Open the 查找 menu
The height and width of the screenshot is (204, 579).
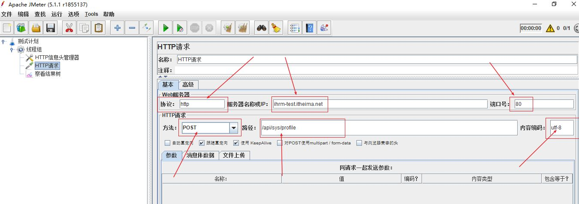click(40, 14)
